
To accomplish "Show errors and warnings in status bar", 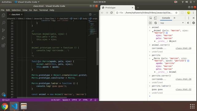I will (6, 100).
